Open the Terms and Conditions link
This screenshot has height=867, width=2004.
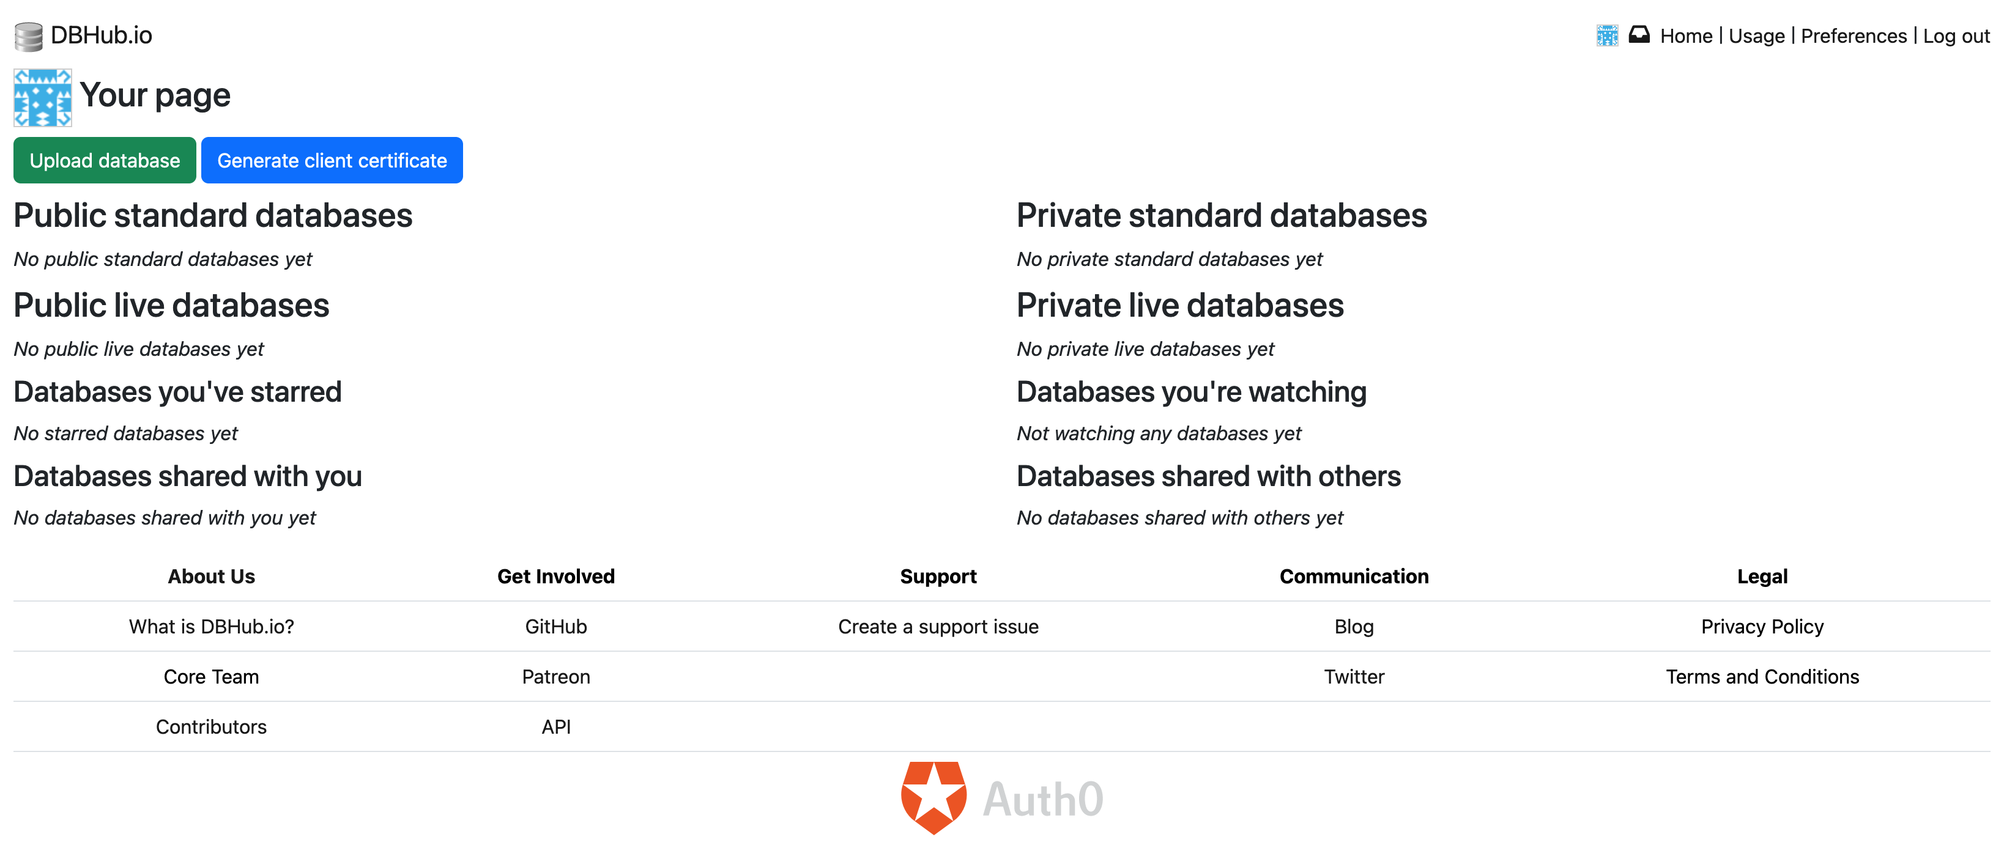click(1761, 676)
